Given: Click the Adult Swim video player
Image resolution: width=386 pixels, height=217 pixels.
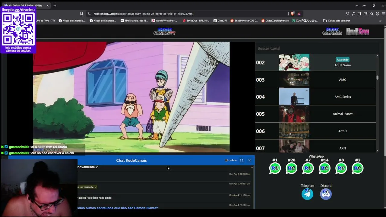Looking at the screenshot, I should [131, 97].
